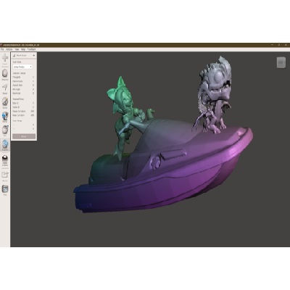Open the Stamp tool

click(5, 116)
